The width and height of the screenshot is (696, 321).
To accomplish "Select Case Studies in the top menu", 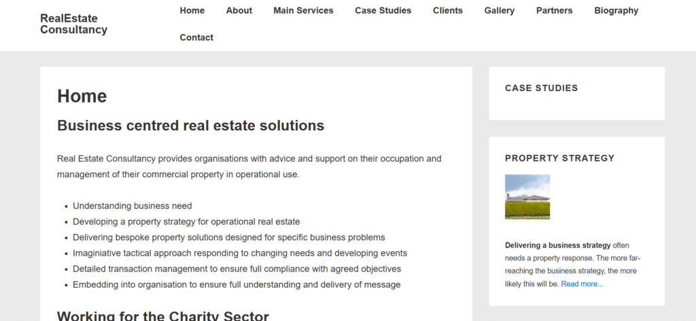I will [x=383, y=10].
